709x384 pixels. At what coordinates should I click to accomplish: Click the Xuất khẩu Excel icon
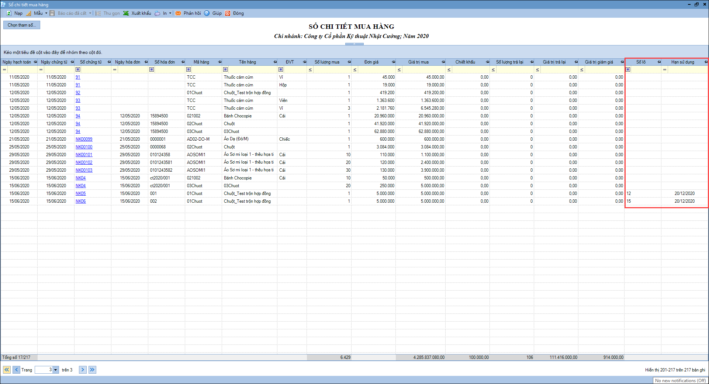tap(126, 13)
